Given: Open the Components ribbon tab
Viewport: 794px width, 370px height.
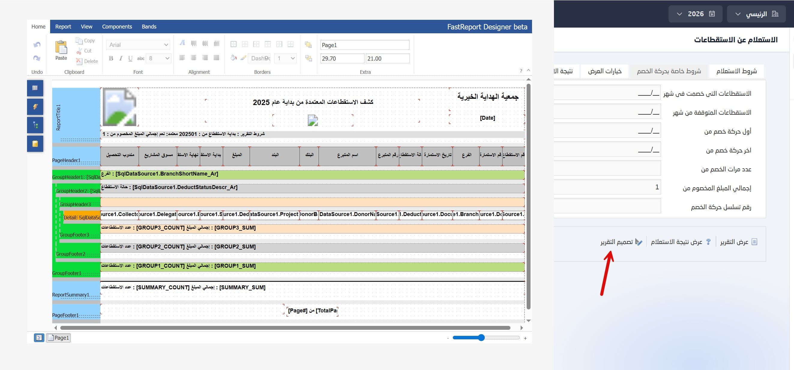Looking at the screenshot, I should [x=117, y=26].
